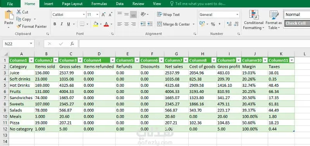
Task: Open the Conditional Formatting menu button
Action: [x=253, y=20]
